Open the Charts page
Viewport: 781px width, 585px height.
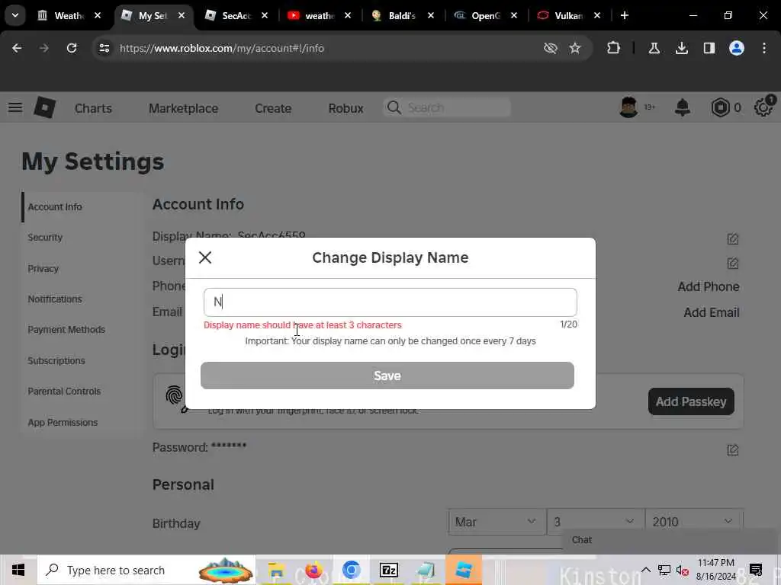pyautogui.click(x=93, y=108)
